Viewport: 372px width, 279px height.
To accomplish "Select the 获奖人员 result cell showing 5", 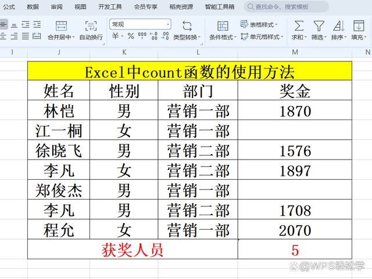I will tap(295, 250).
